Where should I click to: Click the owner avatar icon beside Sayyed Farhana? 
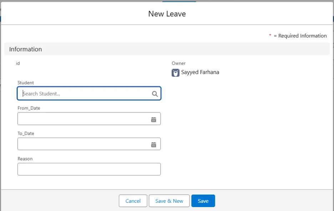click(x=176, y=73)
